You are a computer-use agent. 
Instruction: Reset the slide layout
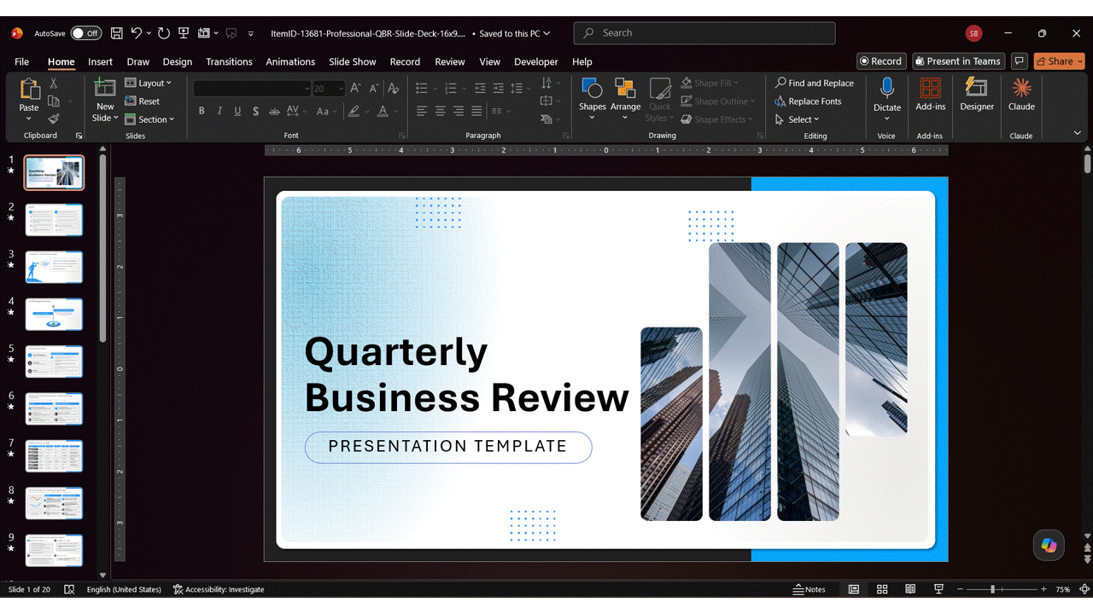pos(143,101)
